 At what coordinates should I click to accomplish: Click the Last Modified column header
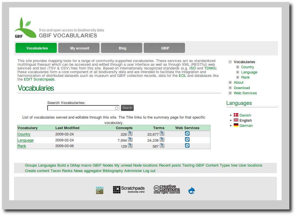click(67, 128)
